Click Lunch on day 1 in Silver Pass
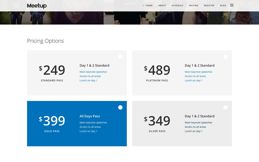Image resolution: width=259 pixels, height=162 pixels. click(x=194, y=131)
